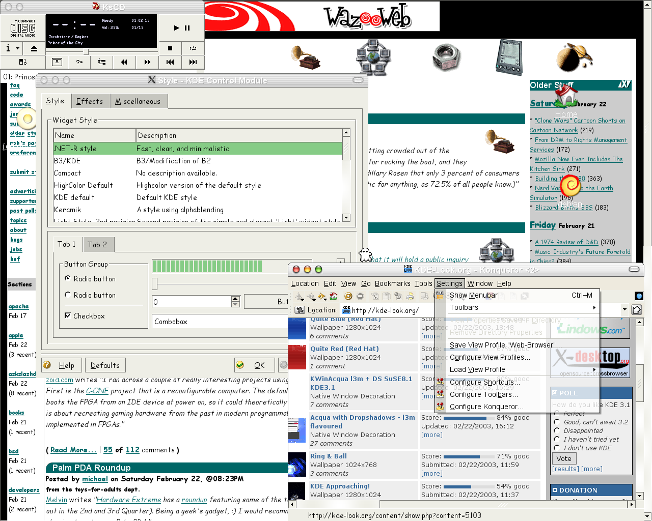652x521 pixels.
Task: Open the location history dropdown in Konqueror
Action: [624, 309]
